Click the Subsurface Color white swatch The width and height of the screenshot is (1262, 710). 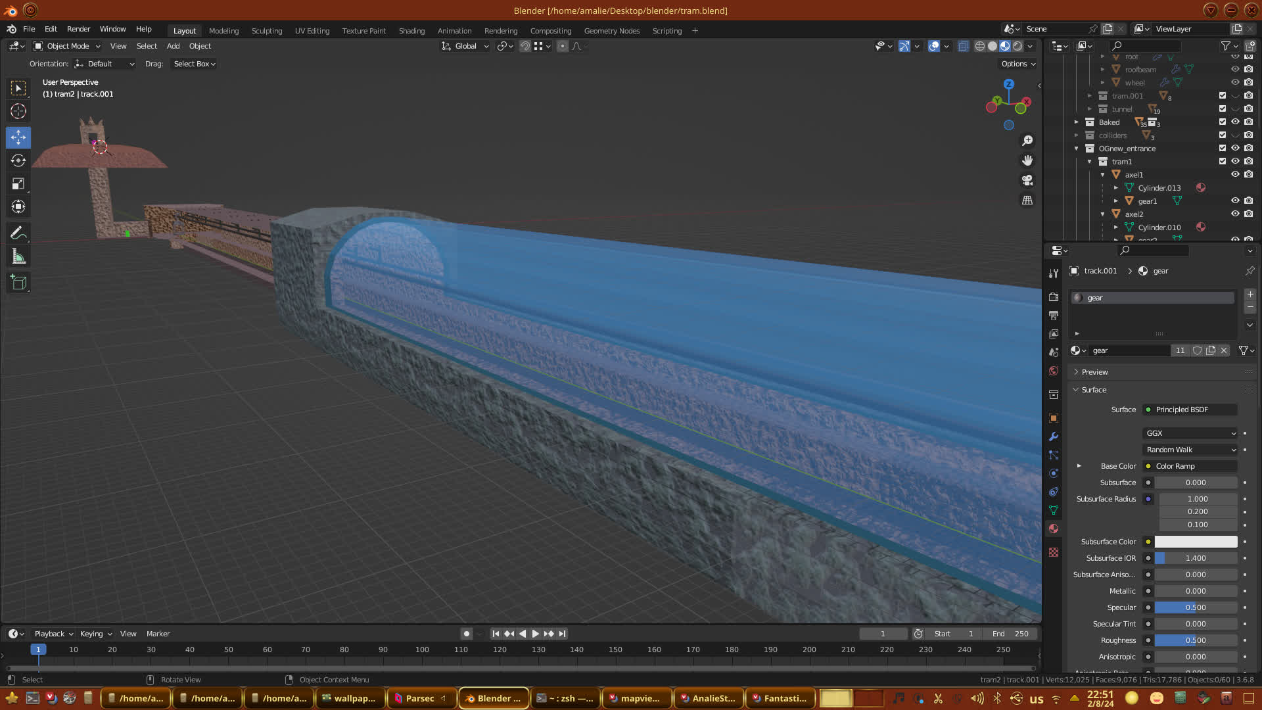point(1196,542)
